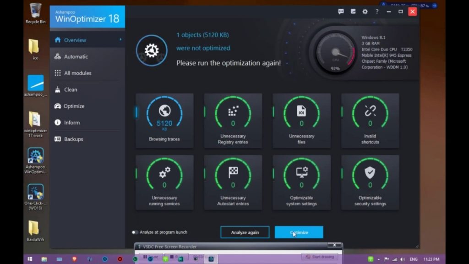This screenshot has width=469, height=264.
Task: Open the feedback chat bubble icon
Action: tap(341, 11)
